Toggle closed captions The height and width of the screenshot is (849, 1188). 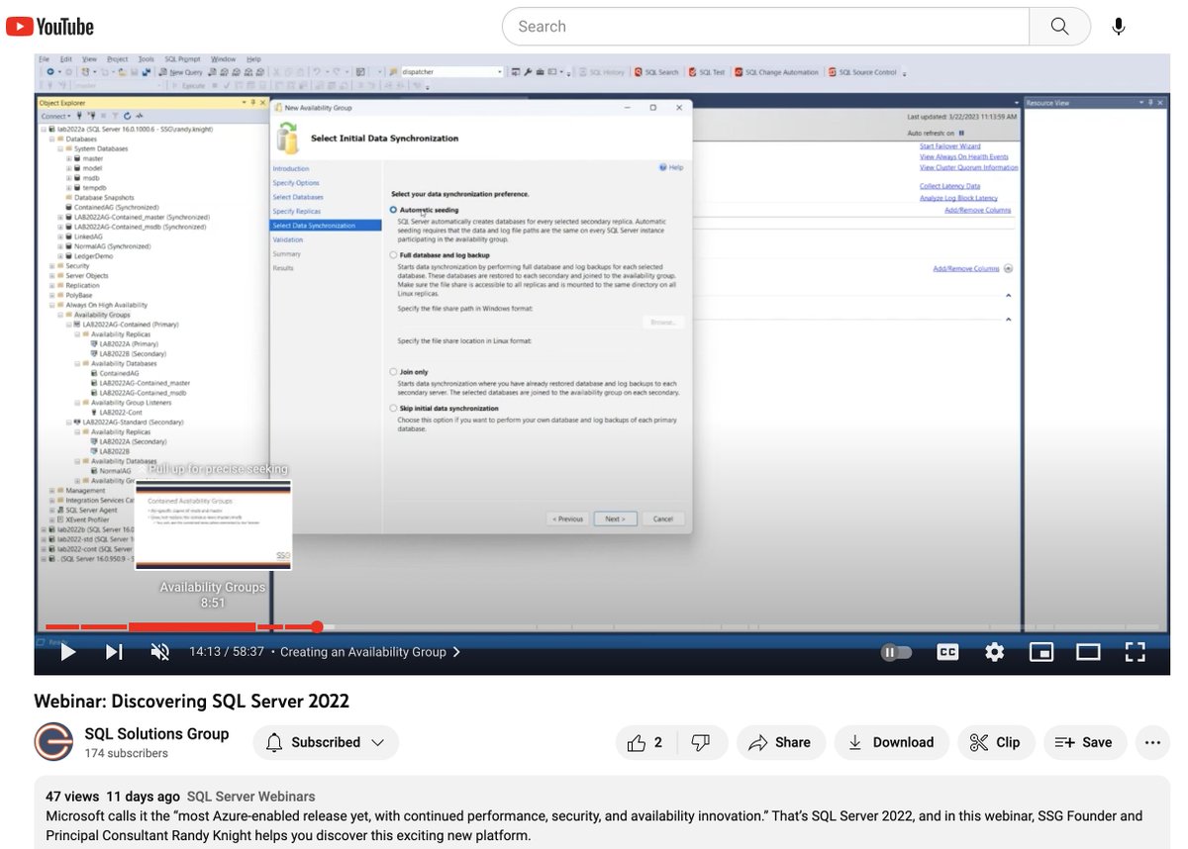coord(947,652)
